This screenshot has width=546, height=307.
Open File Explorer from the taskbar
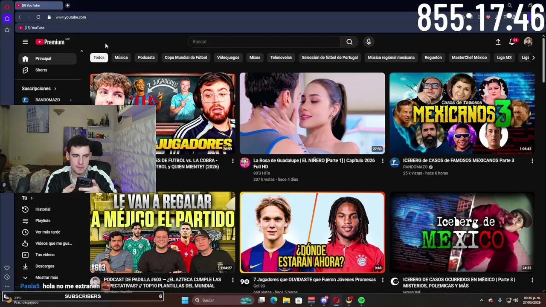(286, 300)
